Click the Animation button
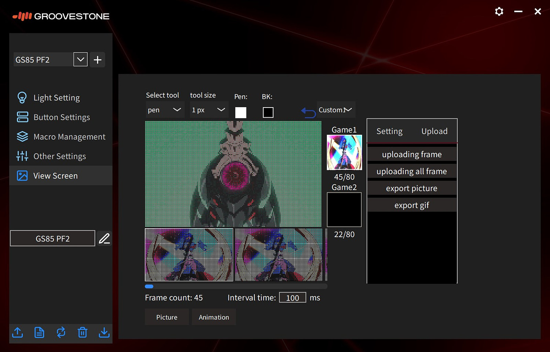The height and width of the screenshot is (352, 550). click(x=214, y=317)
